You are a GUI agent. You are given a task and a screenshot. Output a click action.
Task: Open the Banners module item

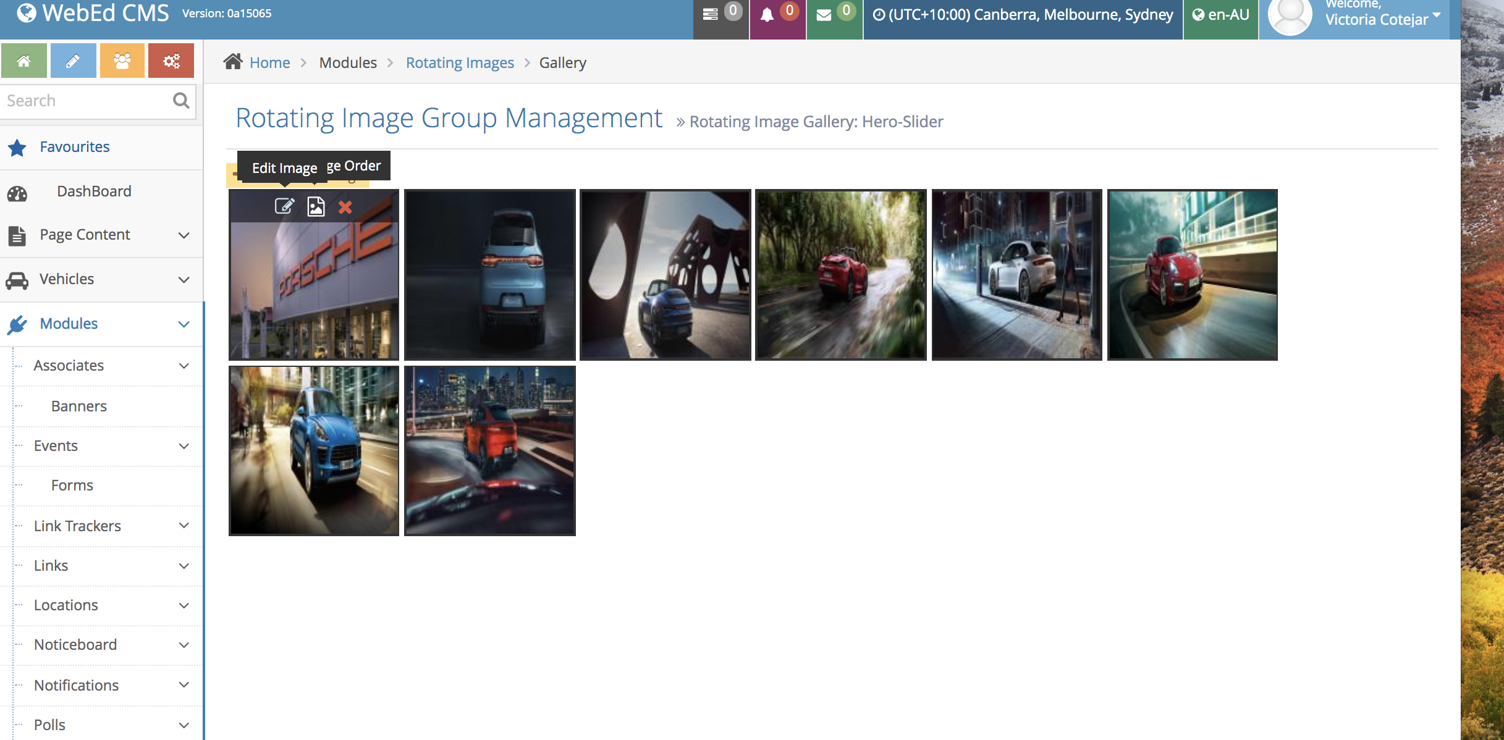pyautogui.click(x=79, y=406)
